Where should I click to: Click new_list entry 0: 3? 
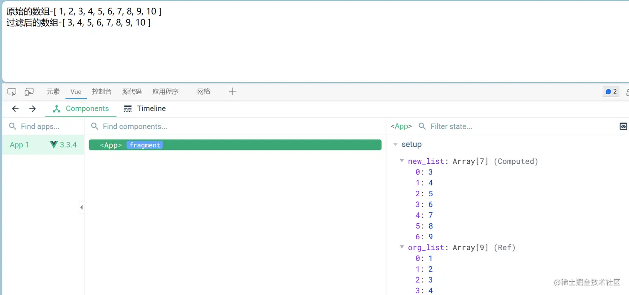click(424, 172)
